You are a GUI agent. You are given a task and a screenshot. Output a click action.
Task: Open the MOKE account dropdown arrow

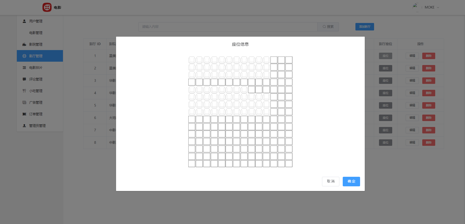point(438,7)
